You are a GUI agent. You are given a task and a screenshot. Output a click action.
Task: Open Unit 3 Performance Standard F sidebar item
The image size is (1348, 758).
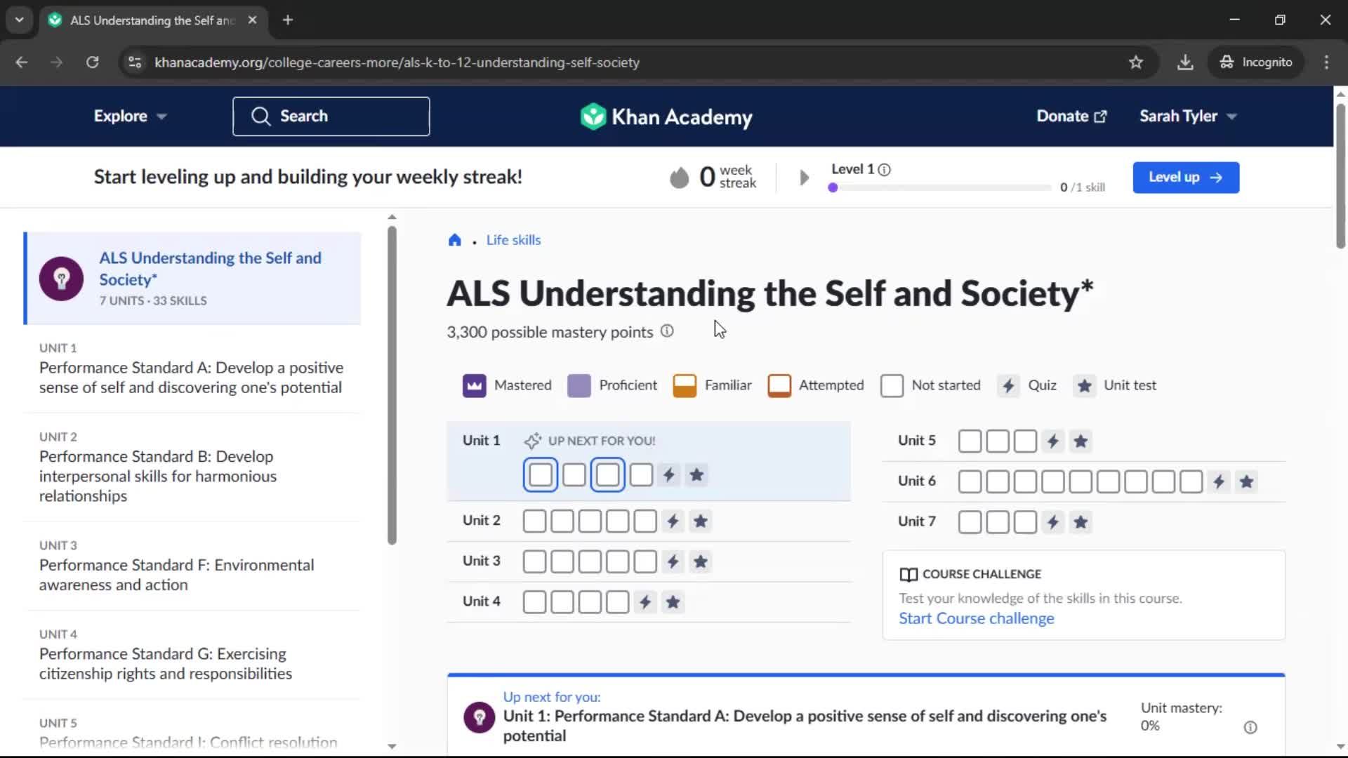click(x=192, y=566)
